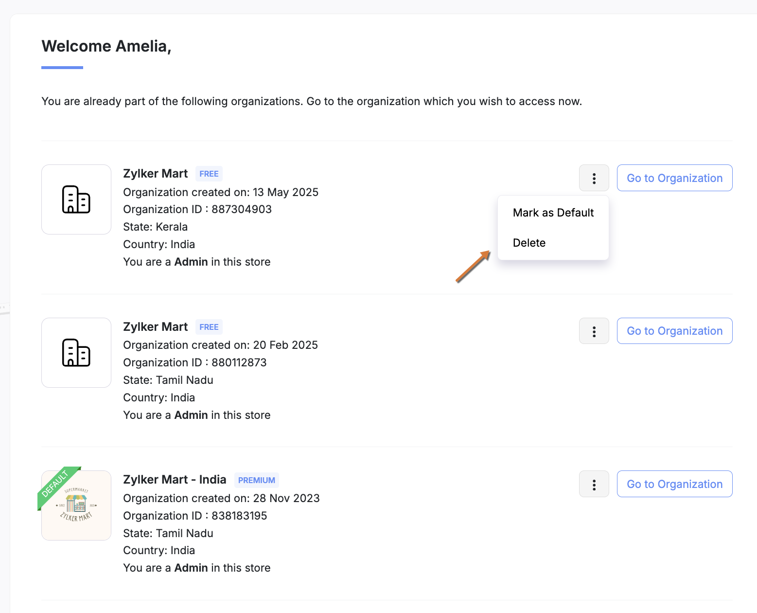The width and height of the screenshot is (757, 613).
Task: Click the FREE badge of organization 880112873
Action: [x=209, y=327]
